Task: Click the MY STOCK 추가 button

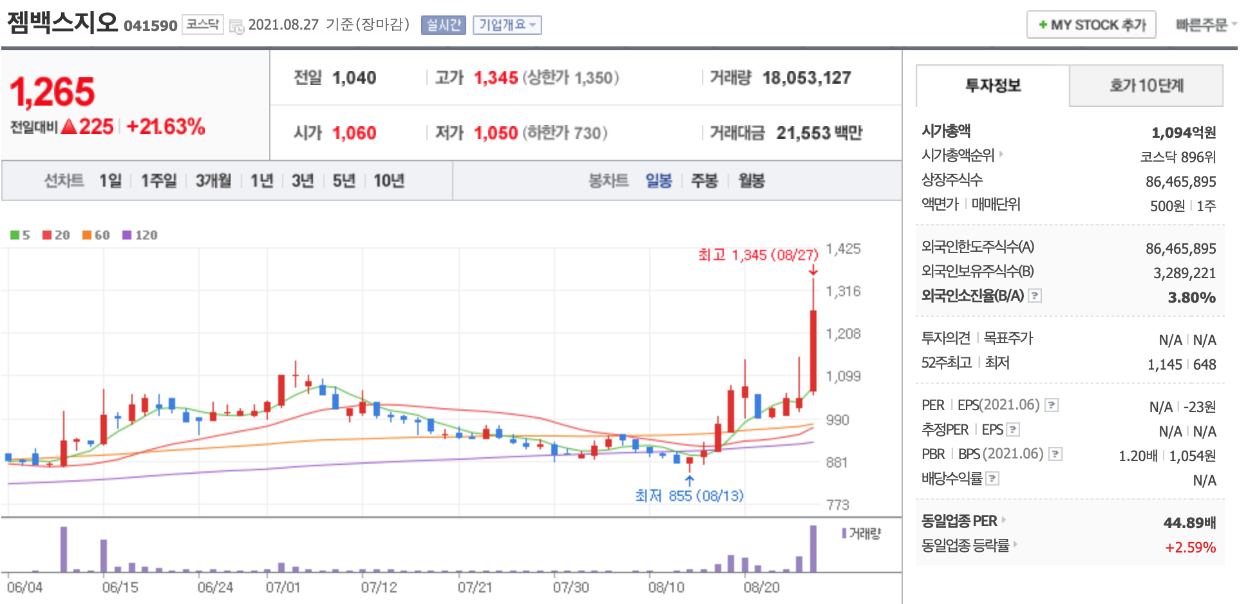Action: point(1092,25)
